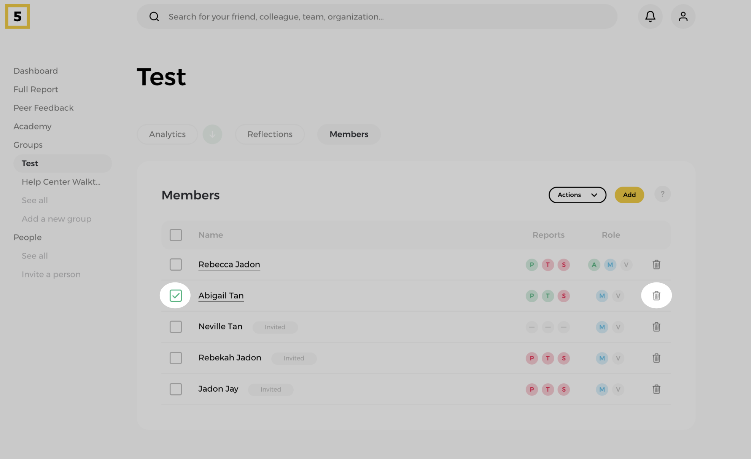Click the question mark help icon
The image size is (751, 459).
click(x=662, y=194)
